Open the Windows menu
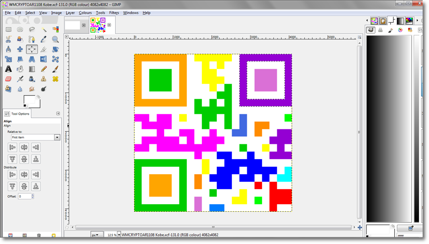The height and width of the screenshot is (244, 429). tap(131, 13)
